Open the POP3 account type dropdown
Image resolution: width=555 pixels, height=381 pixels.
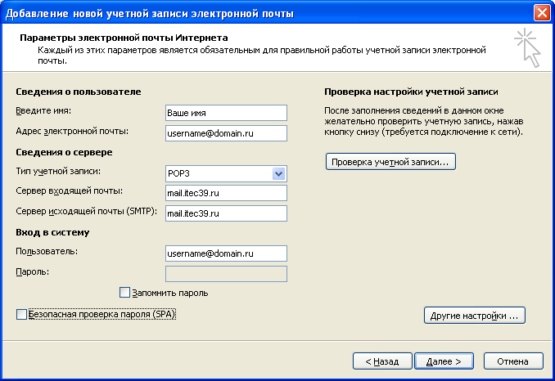click(x=278, y=173)
